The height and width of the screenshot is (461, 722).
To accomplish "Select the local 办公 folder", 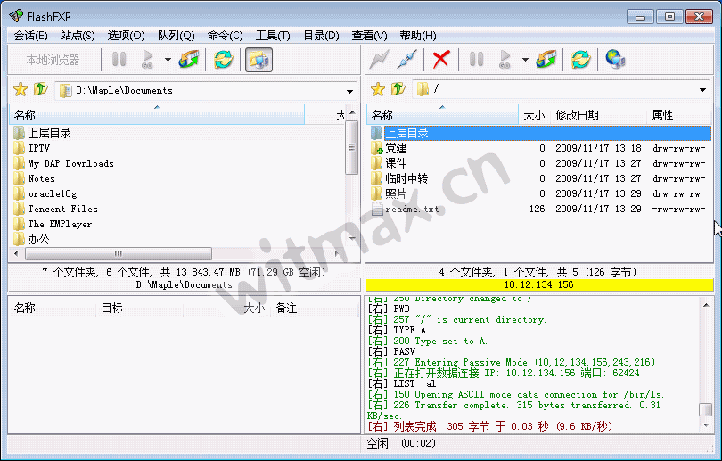I will tap(31, 239).
